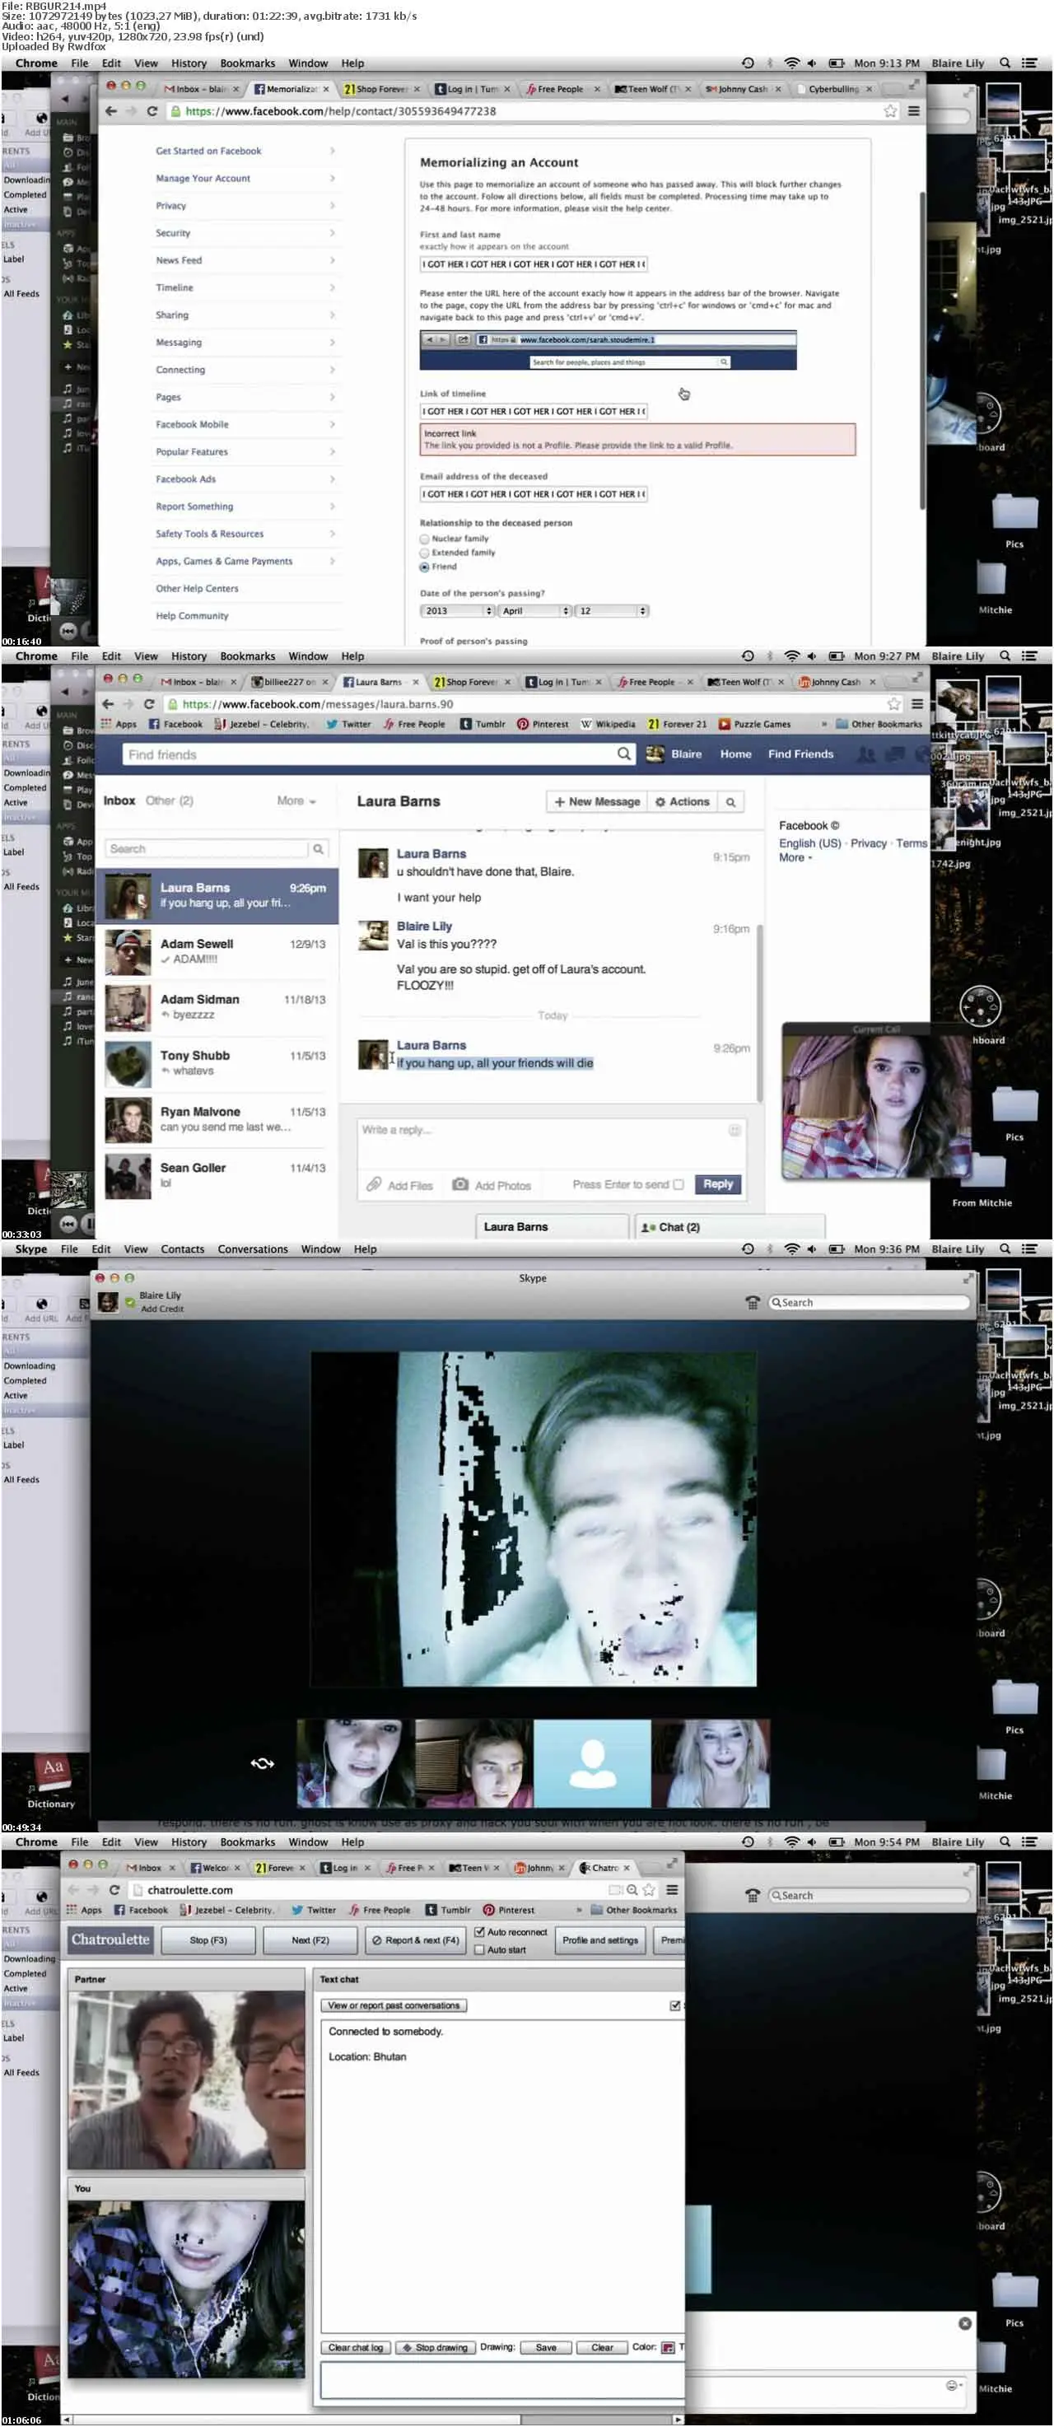The height and width of the screenshot is (2427, 1054).
Task: Expand the More menu under Facebook footer links
Action: (x=795, y=857)
